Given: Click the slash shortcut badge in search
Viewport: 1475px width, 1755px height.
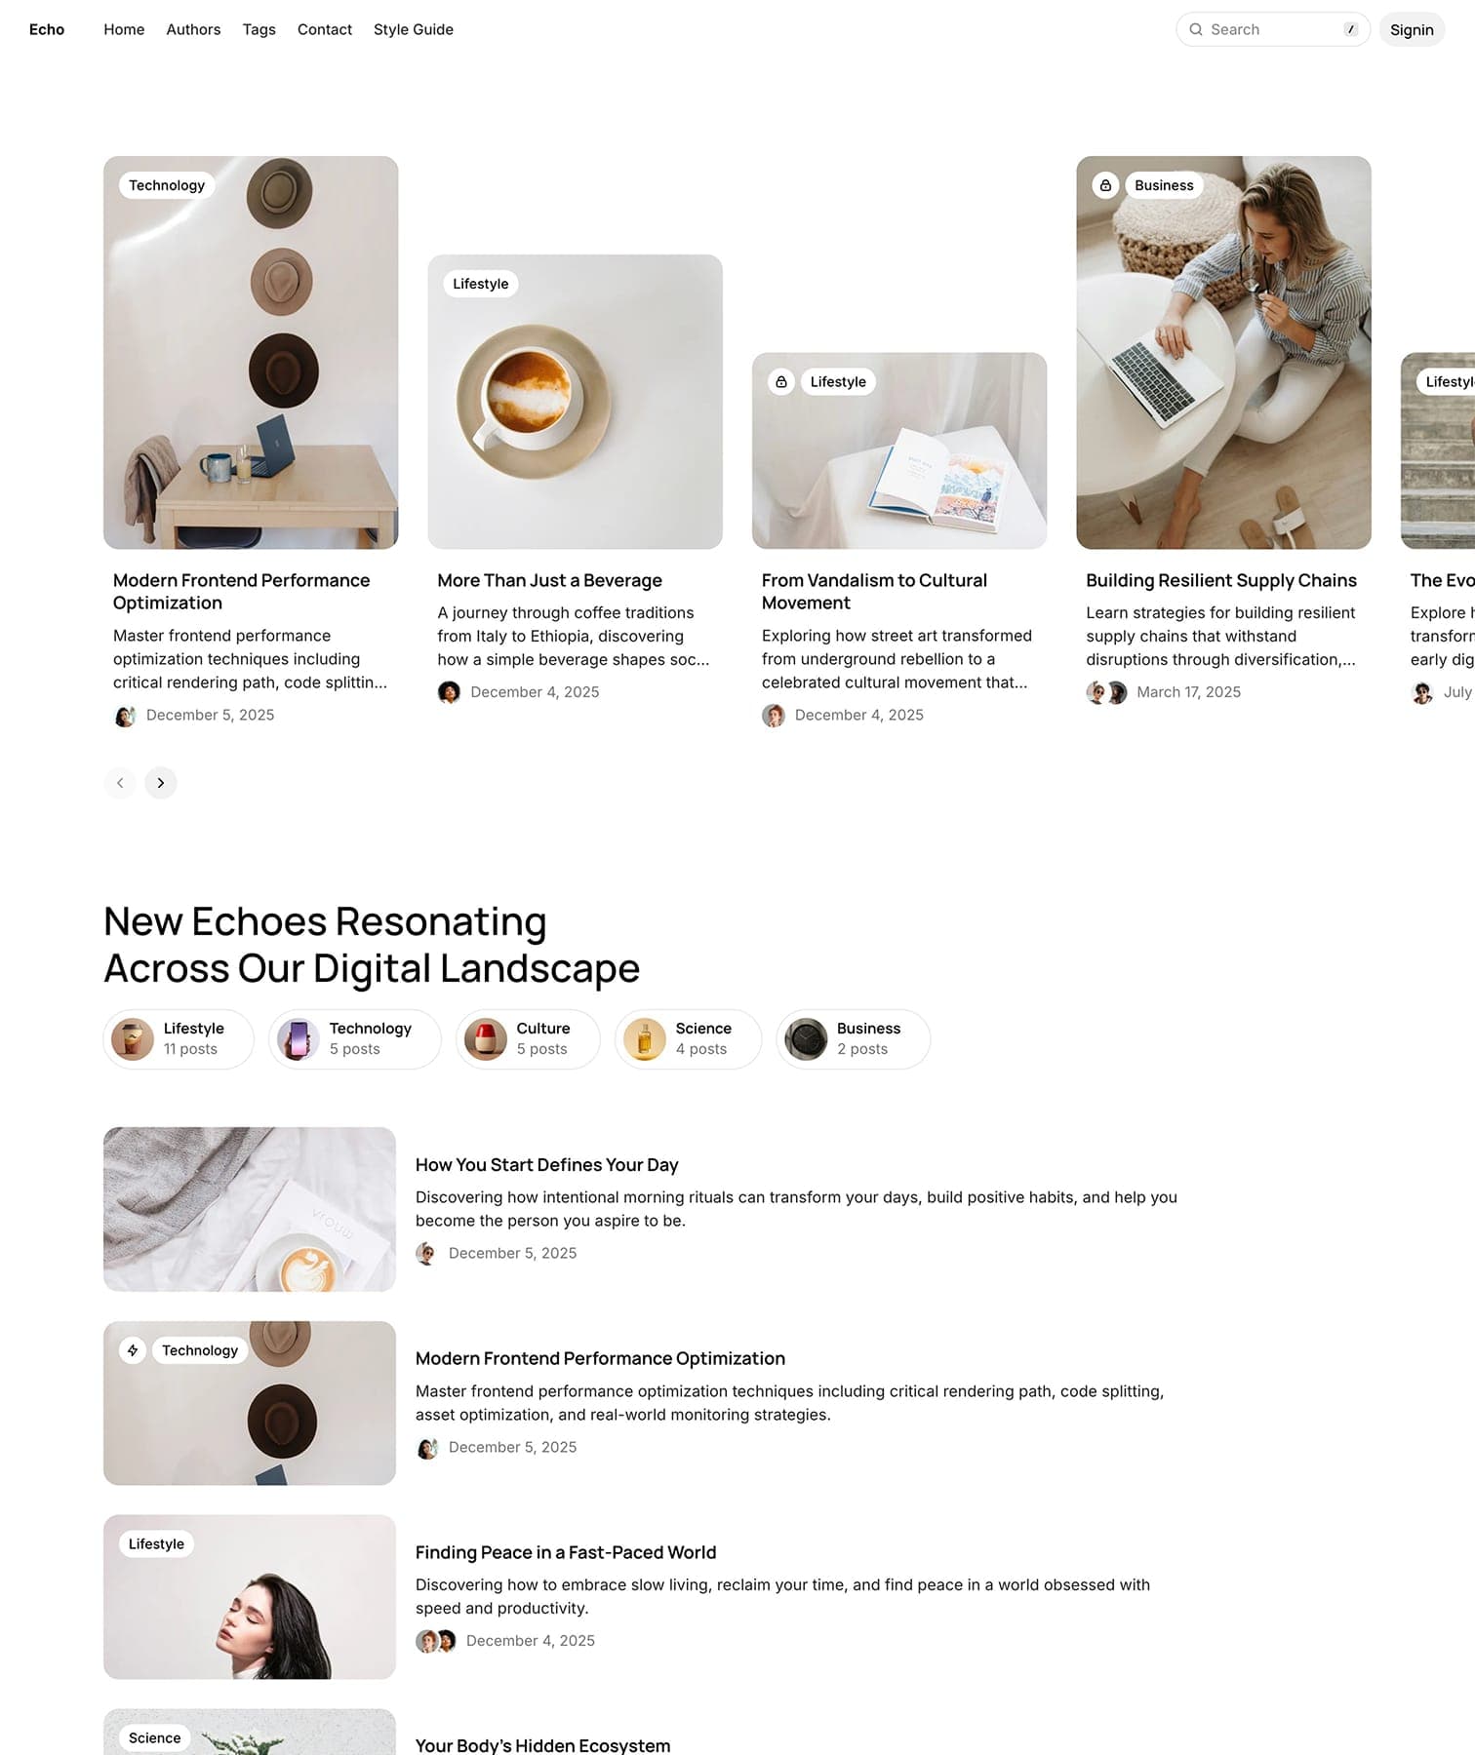Looking at the screenshot, I should 1351,29.
